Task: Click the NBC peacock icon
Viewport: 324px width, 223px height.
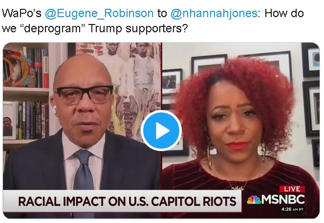Action: coord(254,200)
